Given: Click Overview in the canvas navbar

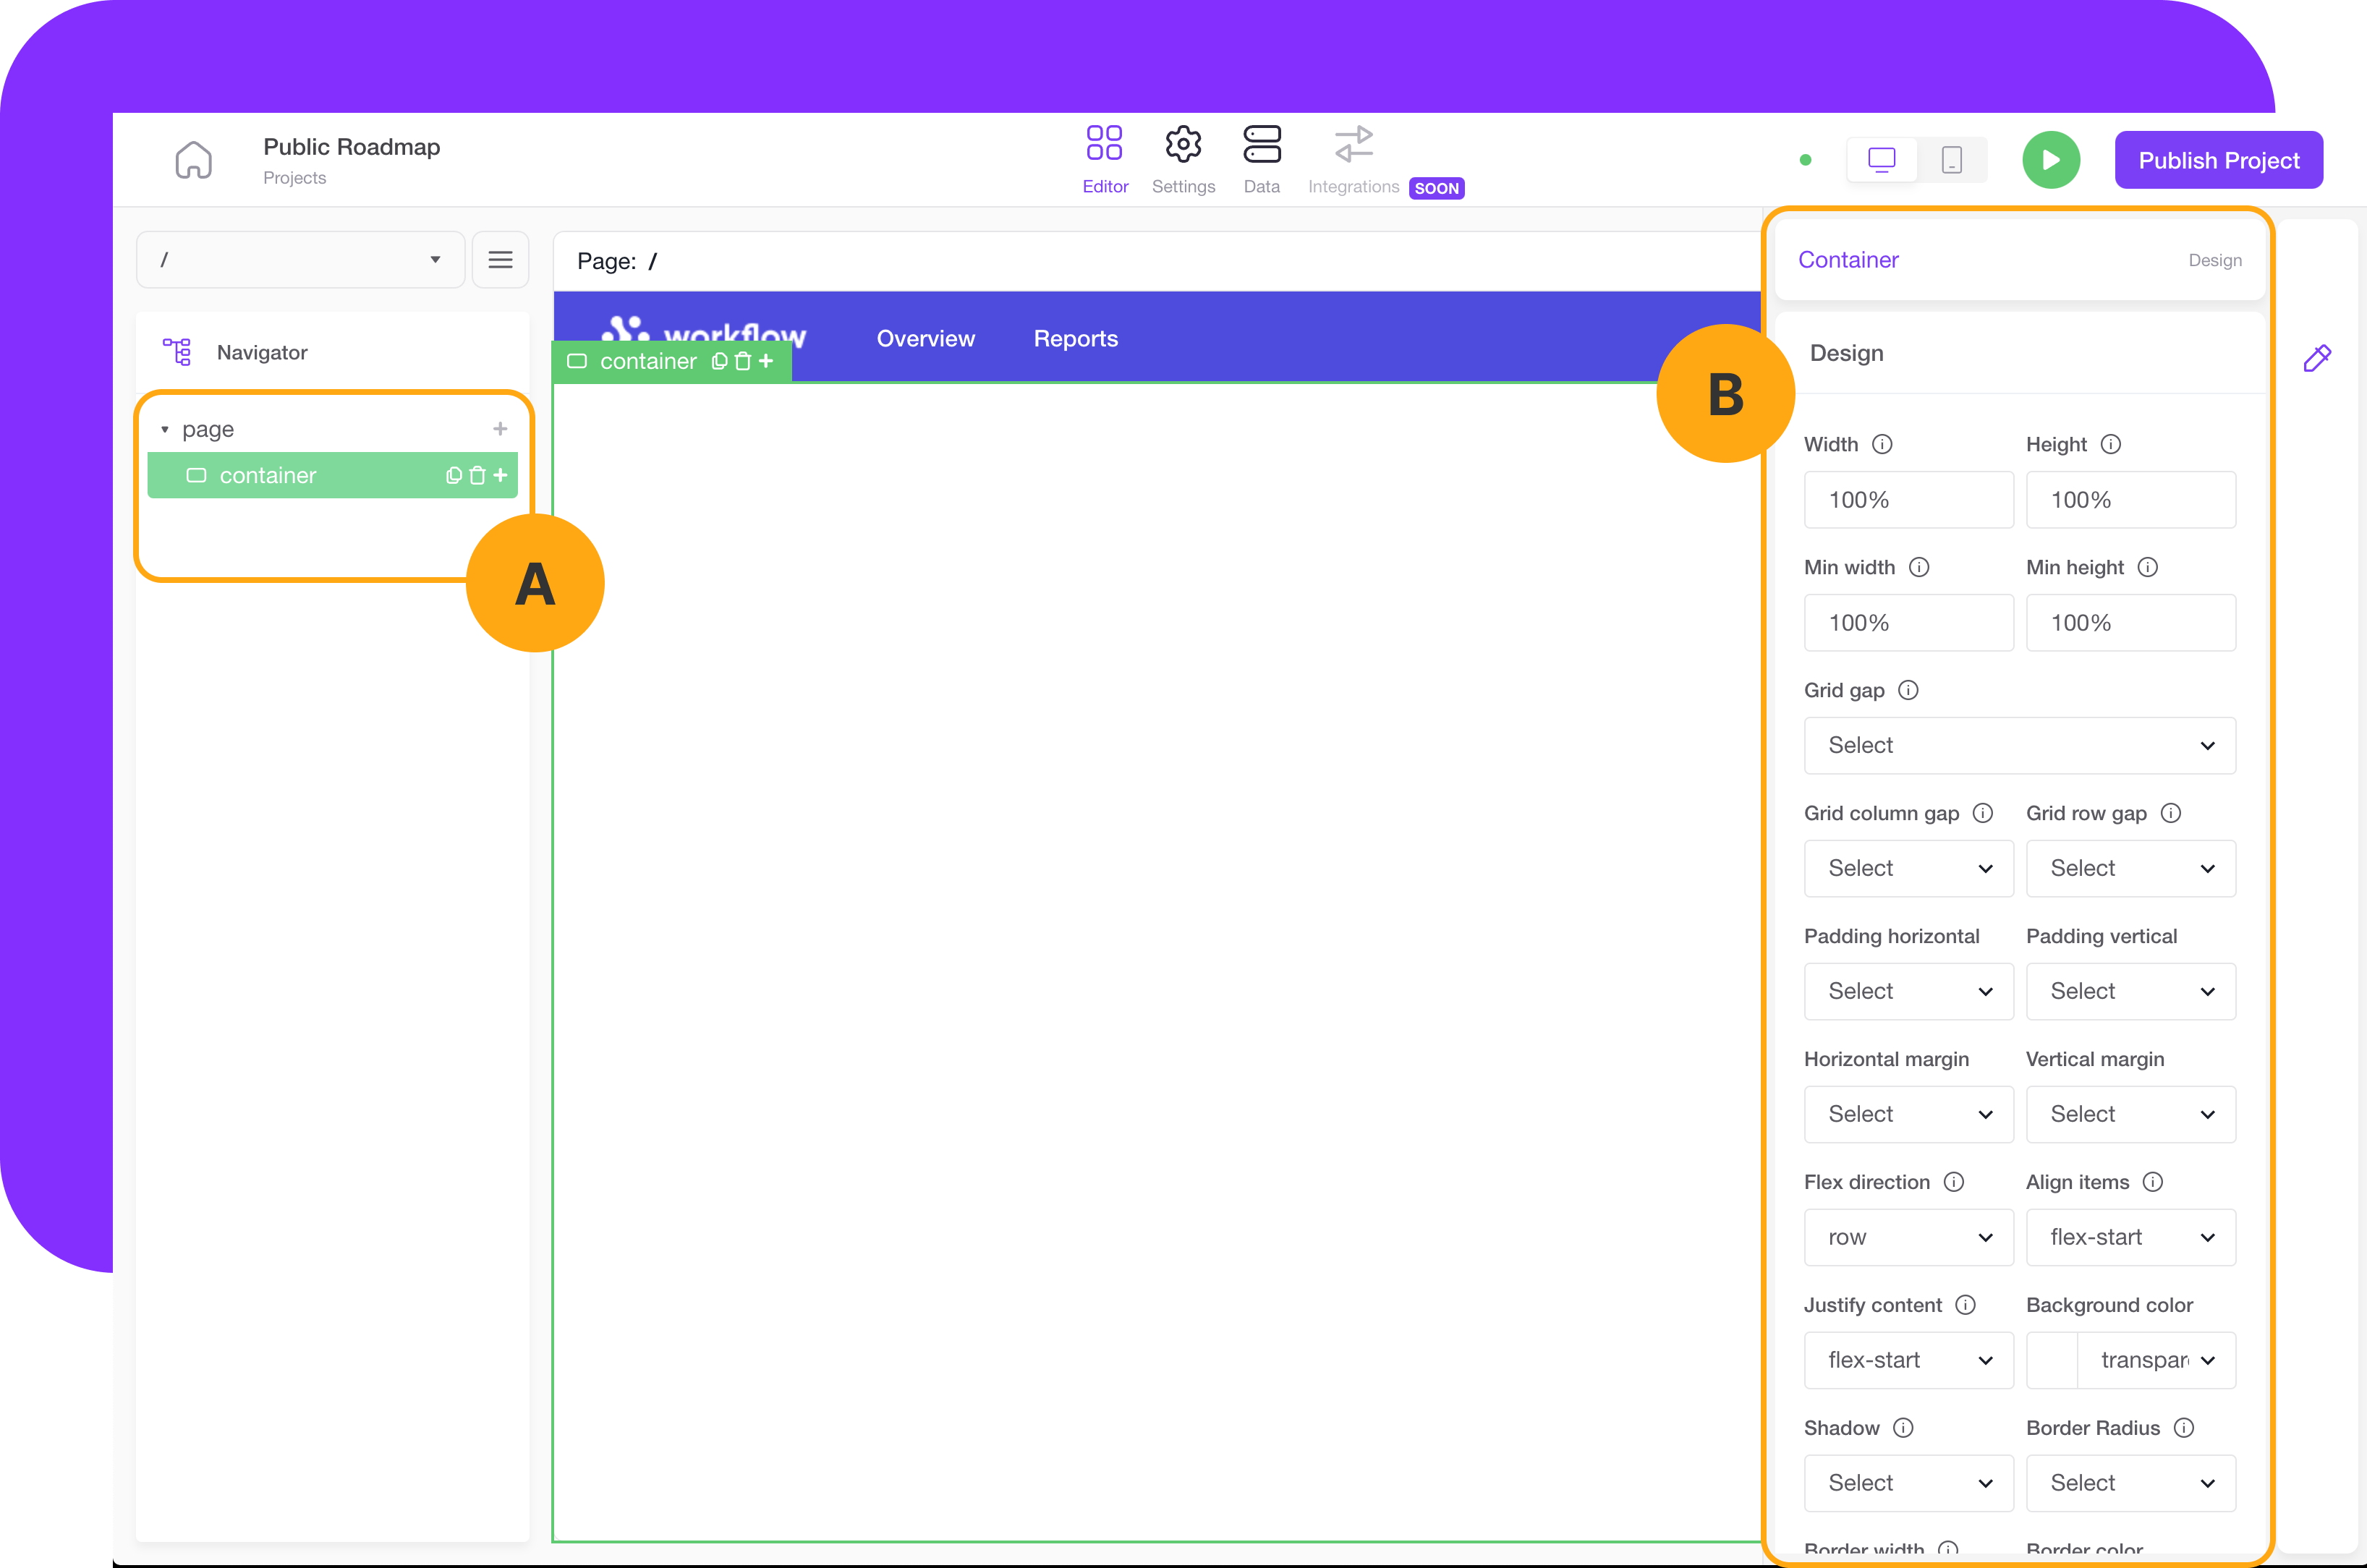Looking at the screenshot, I should 925,339.
